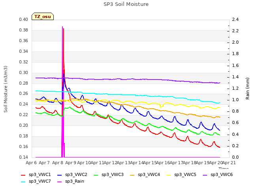Click the Soil Moisture (m3/m3) axis label
The height and width of the screenshot is (189, 253).
coord(6,89)
